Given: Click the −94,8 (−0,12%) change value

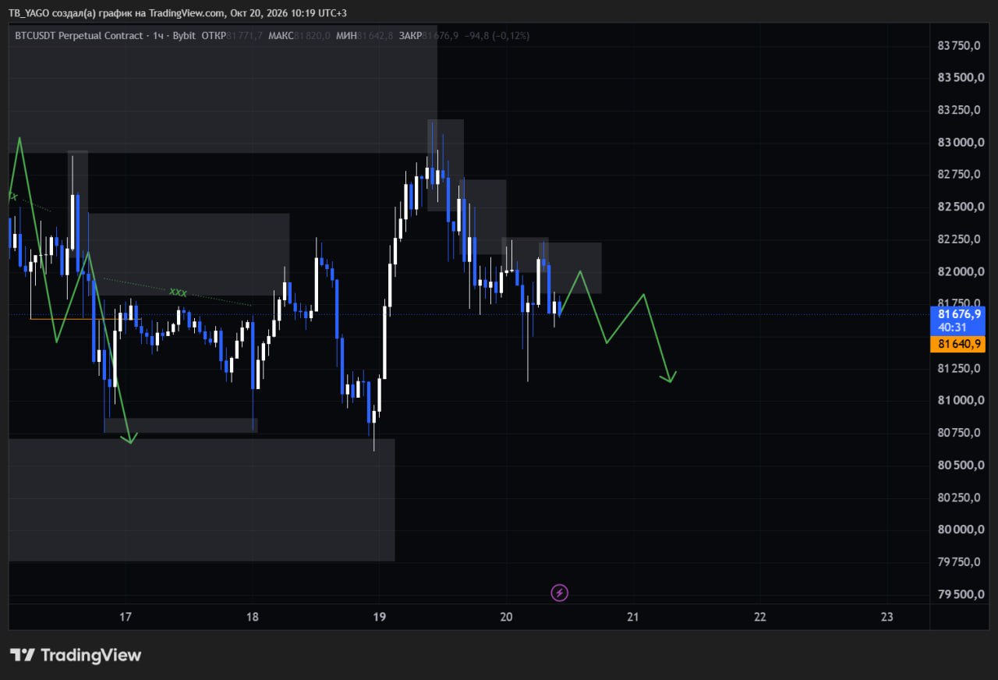Looking at the screenshot, I should [497, 36].
